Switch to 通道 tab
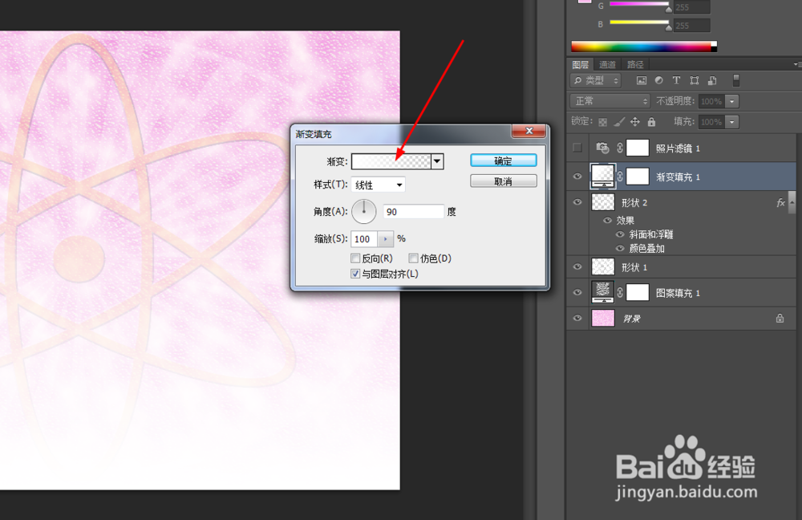Image resolution: width=802 pixels, height=520 pixels. point(607,64)
